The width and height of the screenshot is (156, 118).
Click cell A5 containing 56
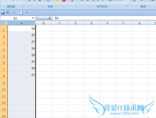point(22,55)
